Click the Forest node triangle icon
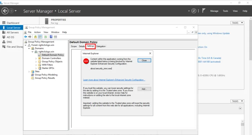 coord(29,45)
